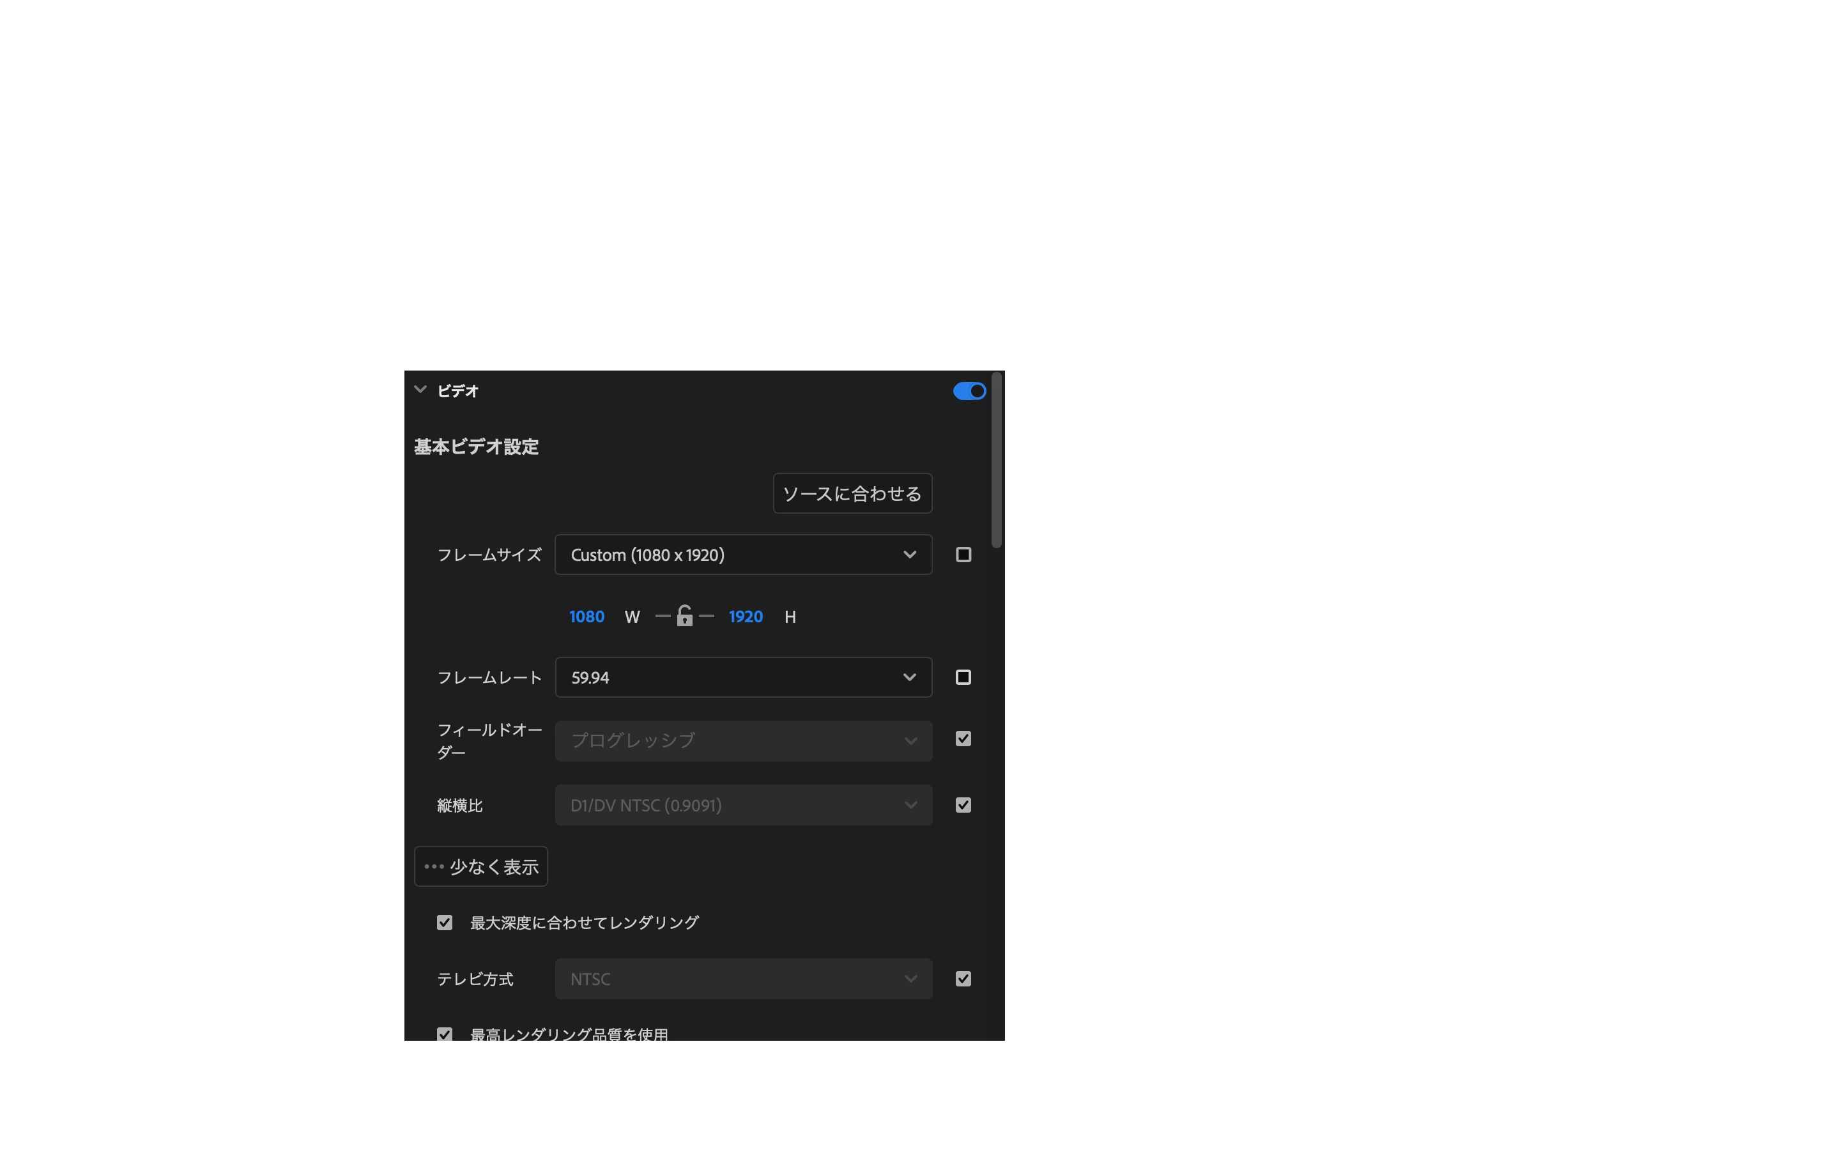Toggle the ビデオ export switch off
Image resolution: width=1840 pixels, height=1150 pixels.
[x=969, y=391]
